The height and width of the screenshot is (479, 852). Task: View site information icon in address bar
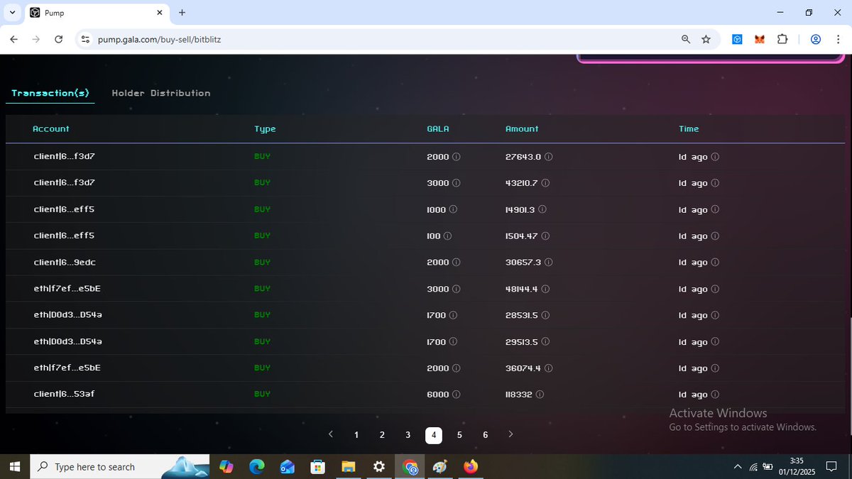click(85, 40)
